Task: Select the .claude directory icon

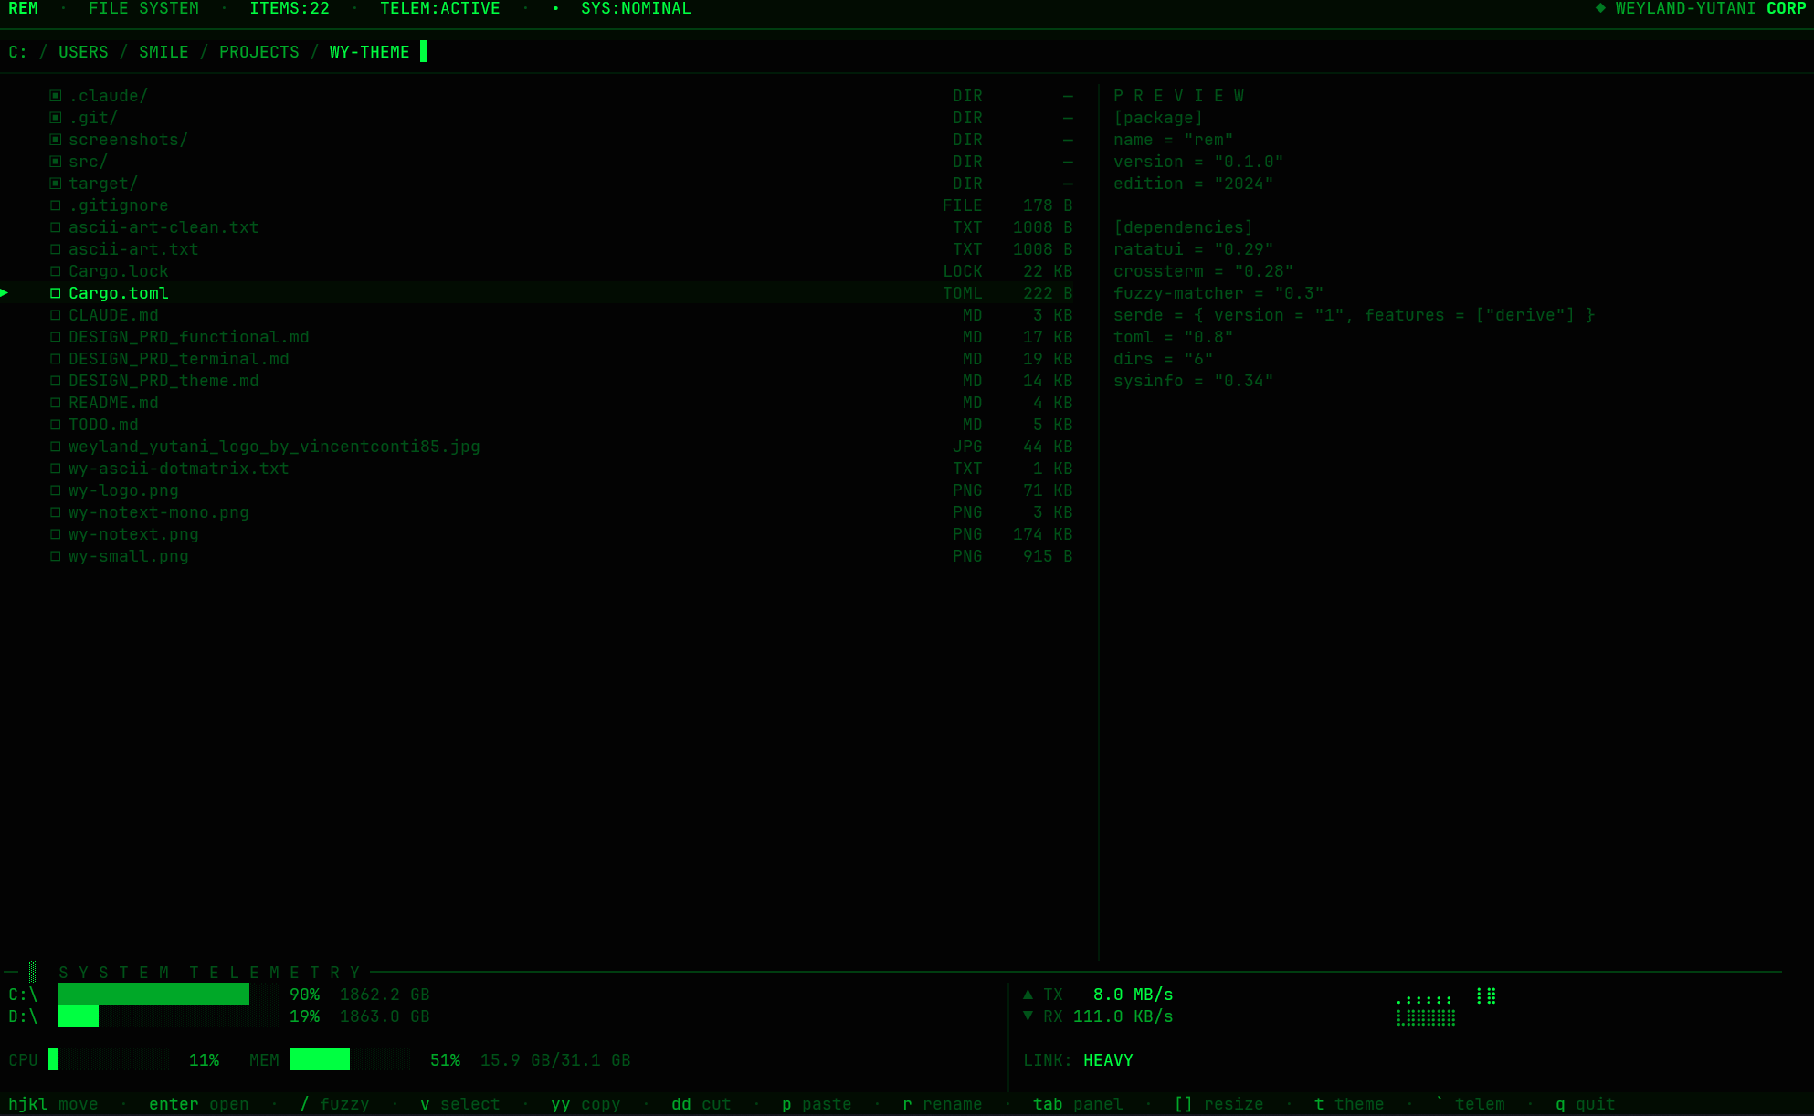Action: pyautogui.click(x=55, y=95)
